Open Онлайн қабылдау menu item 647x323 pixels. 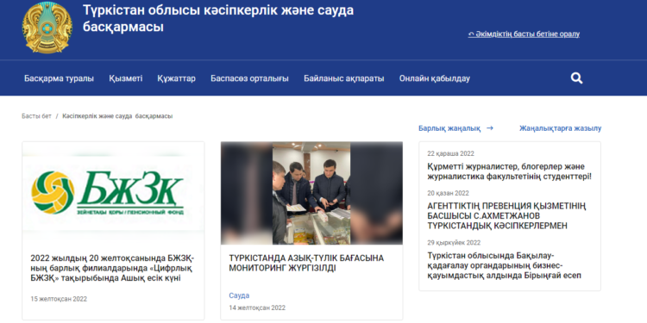(435, 78)
